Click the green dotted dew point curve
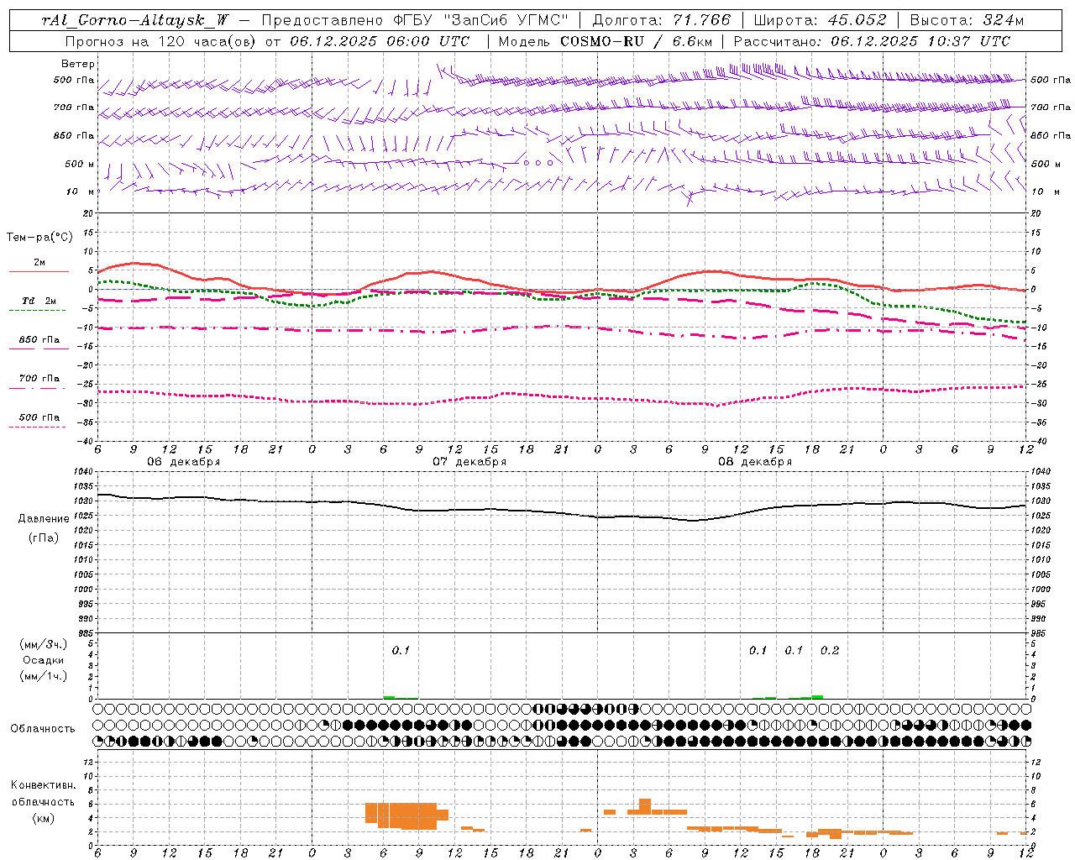The width and height of the screenshot is (1075, 860). tap(561, 297)
